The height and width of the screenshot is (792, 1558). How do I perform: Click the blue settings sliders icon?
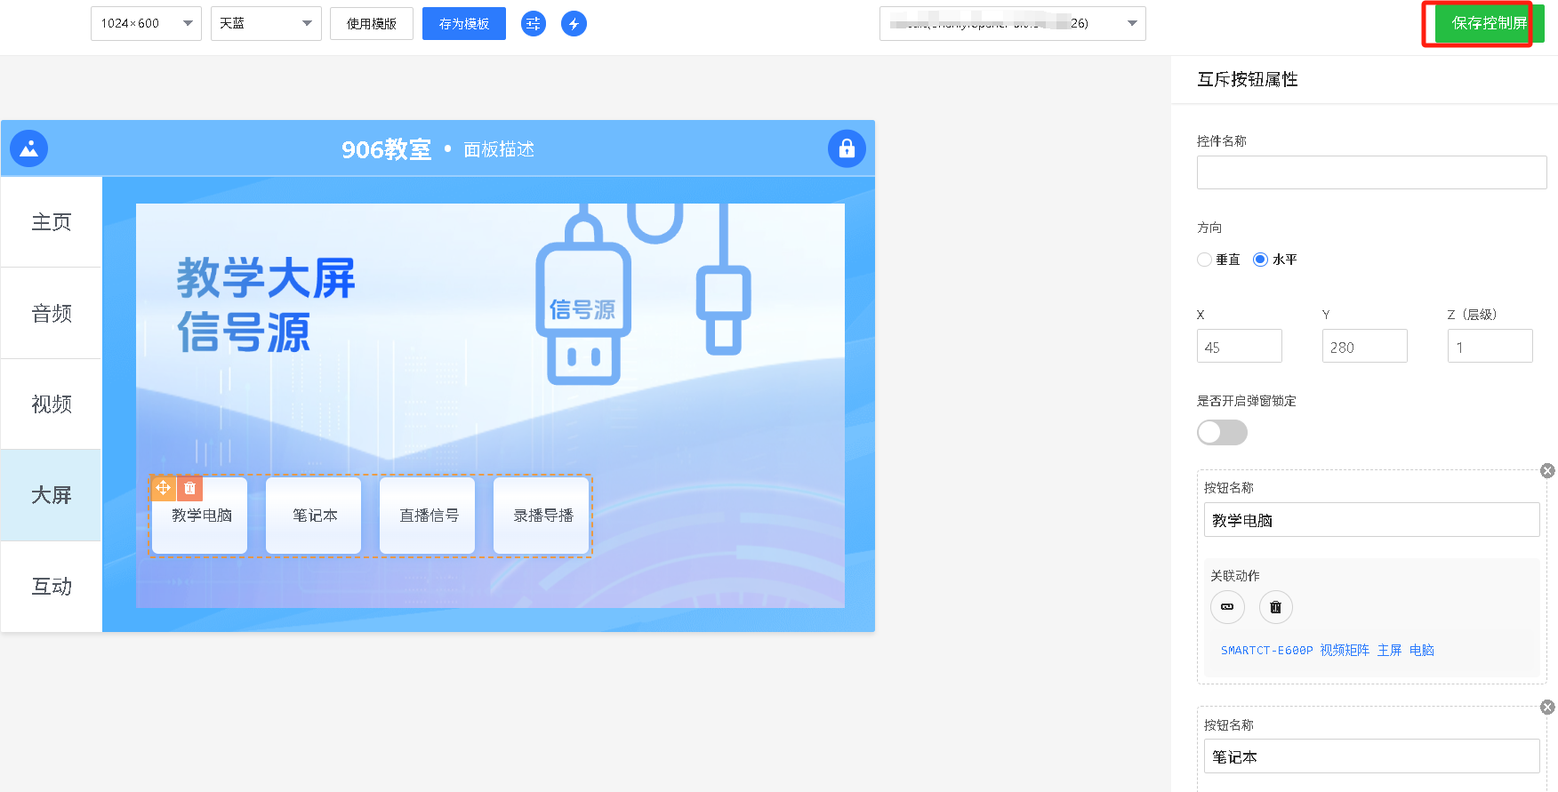point(533,24)
